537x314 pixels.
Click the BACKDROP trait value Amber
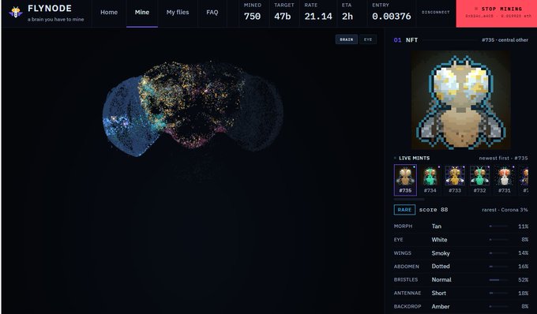point(441,306)
